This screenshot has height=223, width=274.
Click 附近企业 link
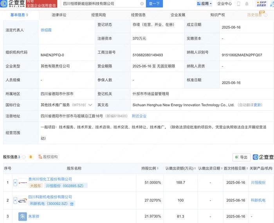click(139, 116)
